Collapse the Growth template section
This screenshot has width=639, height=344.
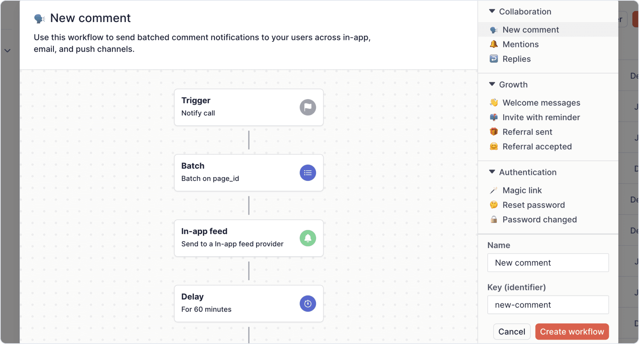point(492,85)
